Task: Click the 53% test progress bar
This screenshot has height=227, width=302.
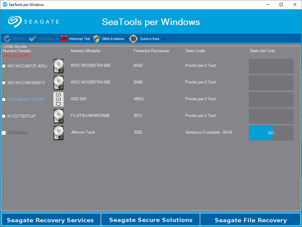Action: pyautogui.click(x=271, y=133)
